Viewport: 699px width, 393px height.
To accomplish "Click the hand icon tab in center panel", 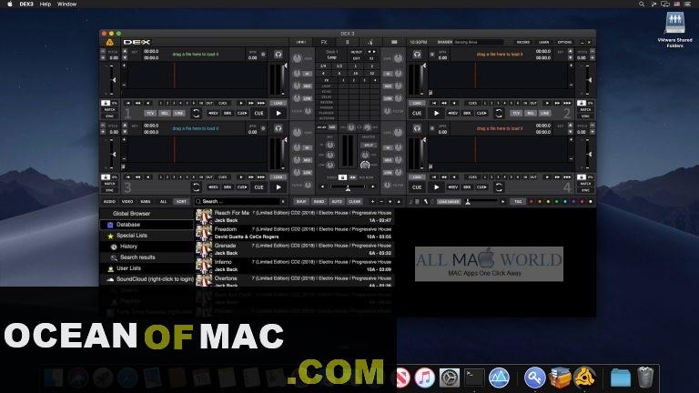I will pyautogui.click(x=370, y=42).
